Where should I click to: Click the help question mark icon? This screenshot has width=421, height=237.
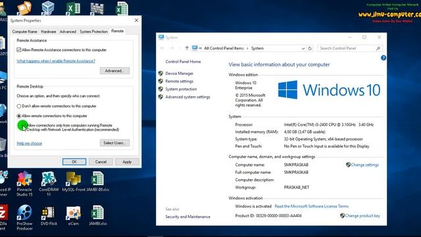point(383,58)
